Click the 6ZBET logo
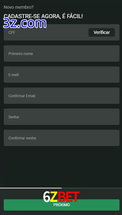122x215 pixels. pyautogui.click(x=61, y=197)
